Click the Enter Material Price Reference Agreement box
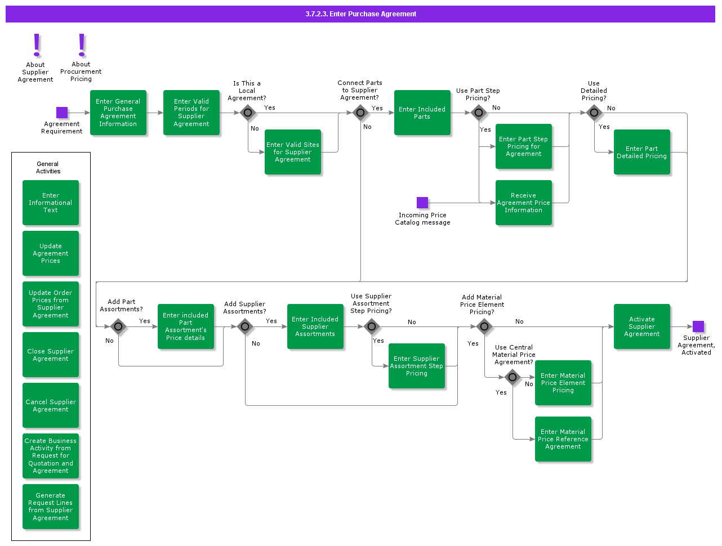Screen dimensions: 722x546 [x=563, y=439]
